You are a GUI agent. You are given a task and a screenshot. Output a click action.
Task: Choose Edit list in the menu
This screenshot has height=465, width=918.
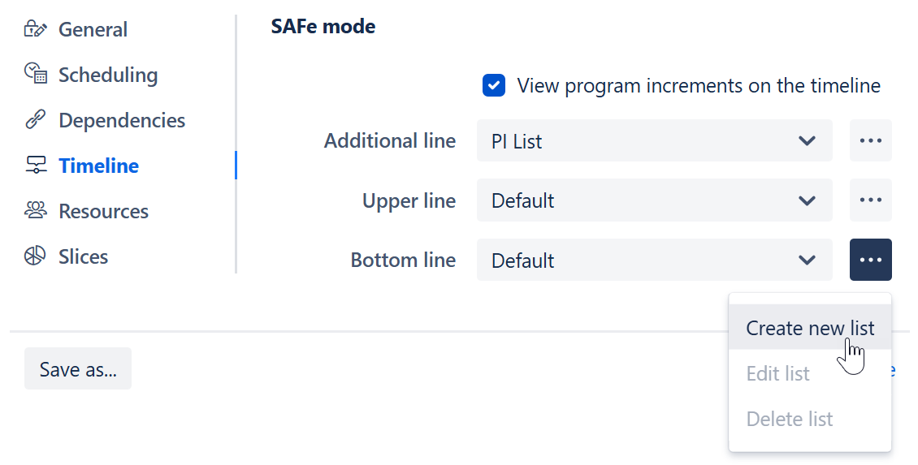tap(777, 373)
